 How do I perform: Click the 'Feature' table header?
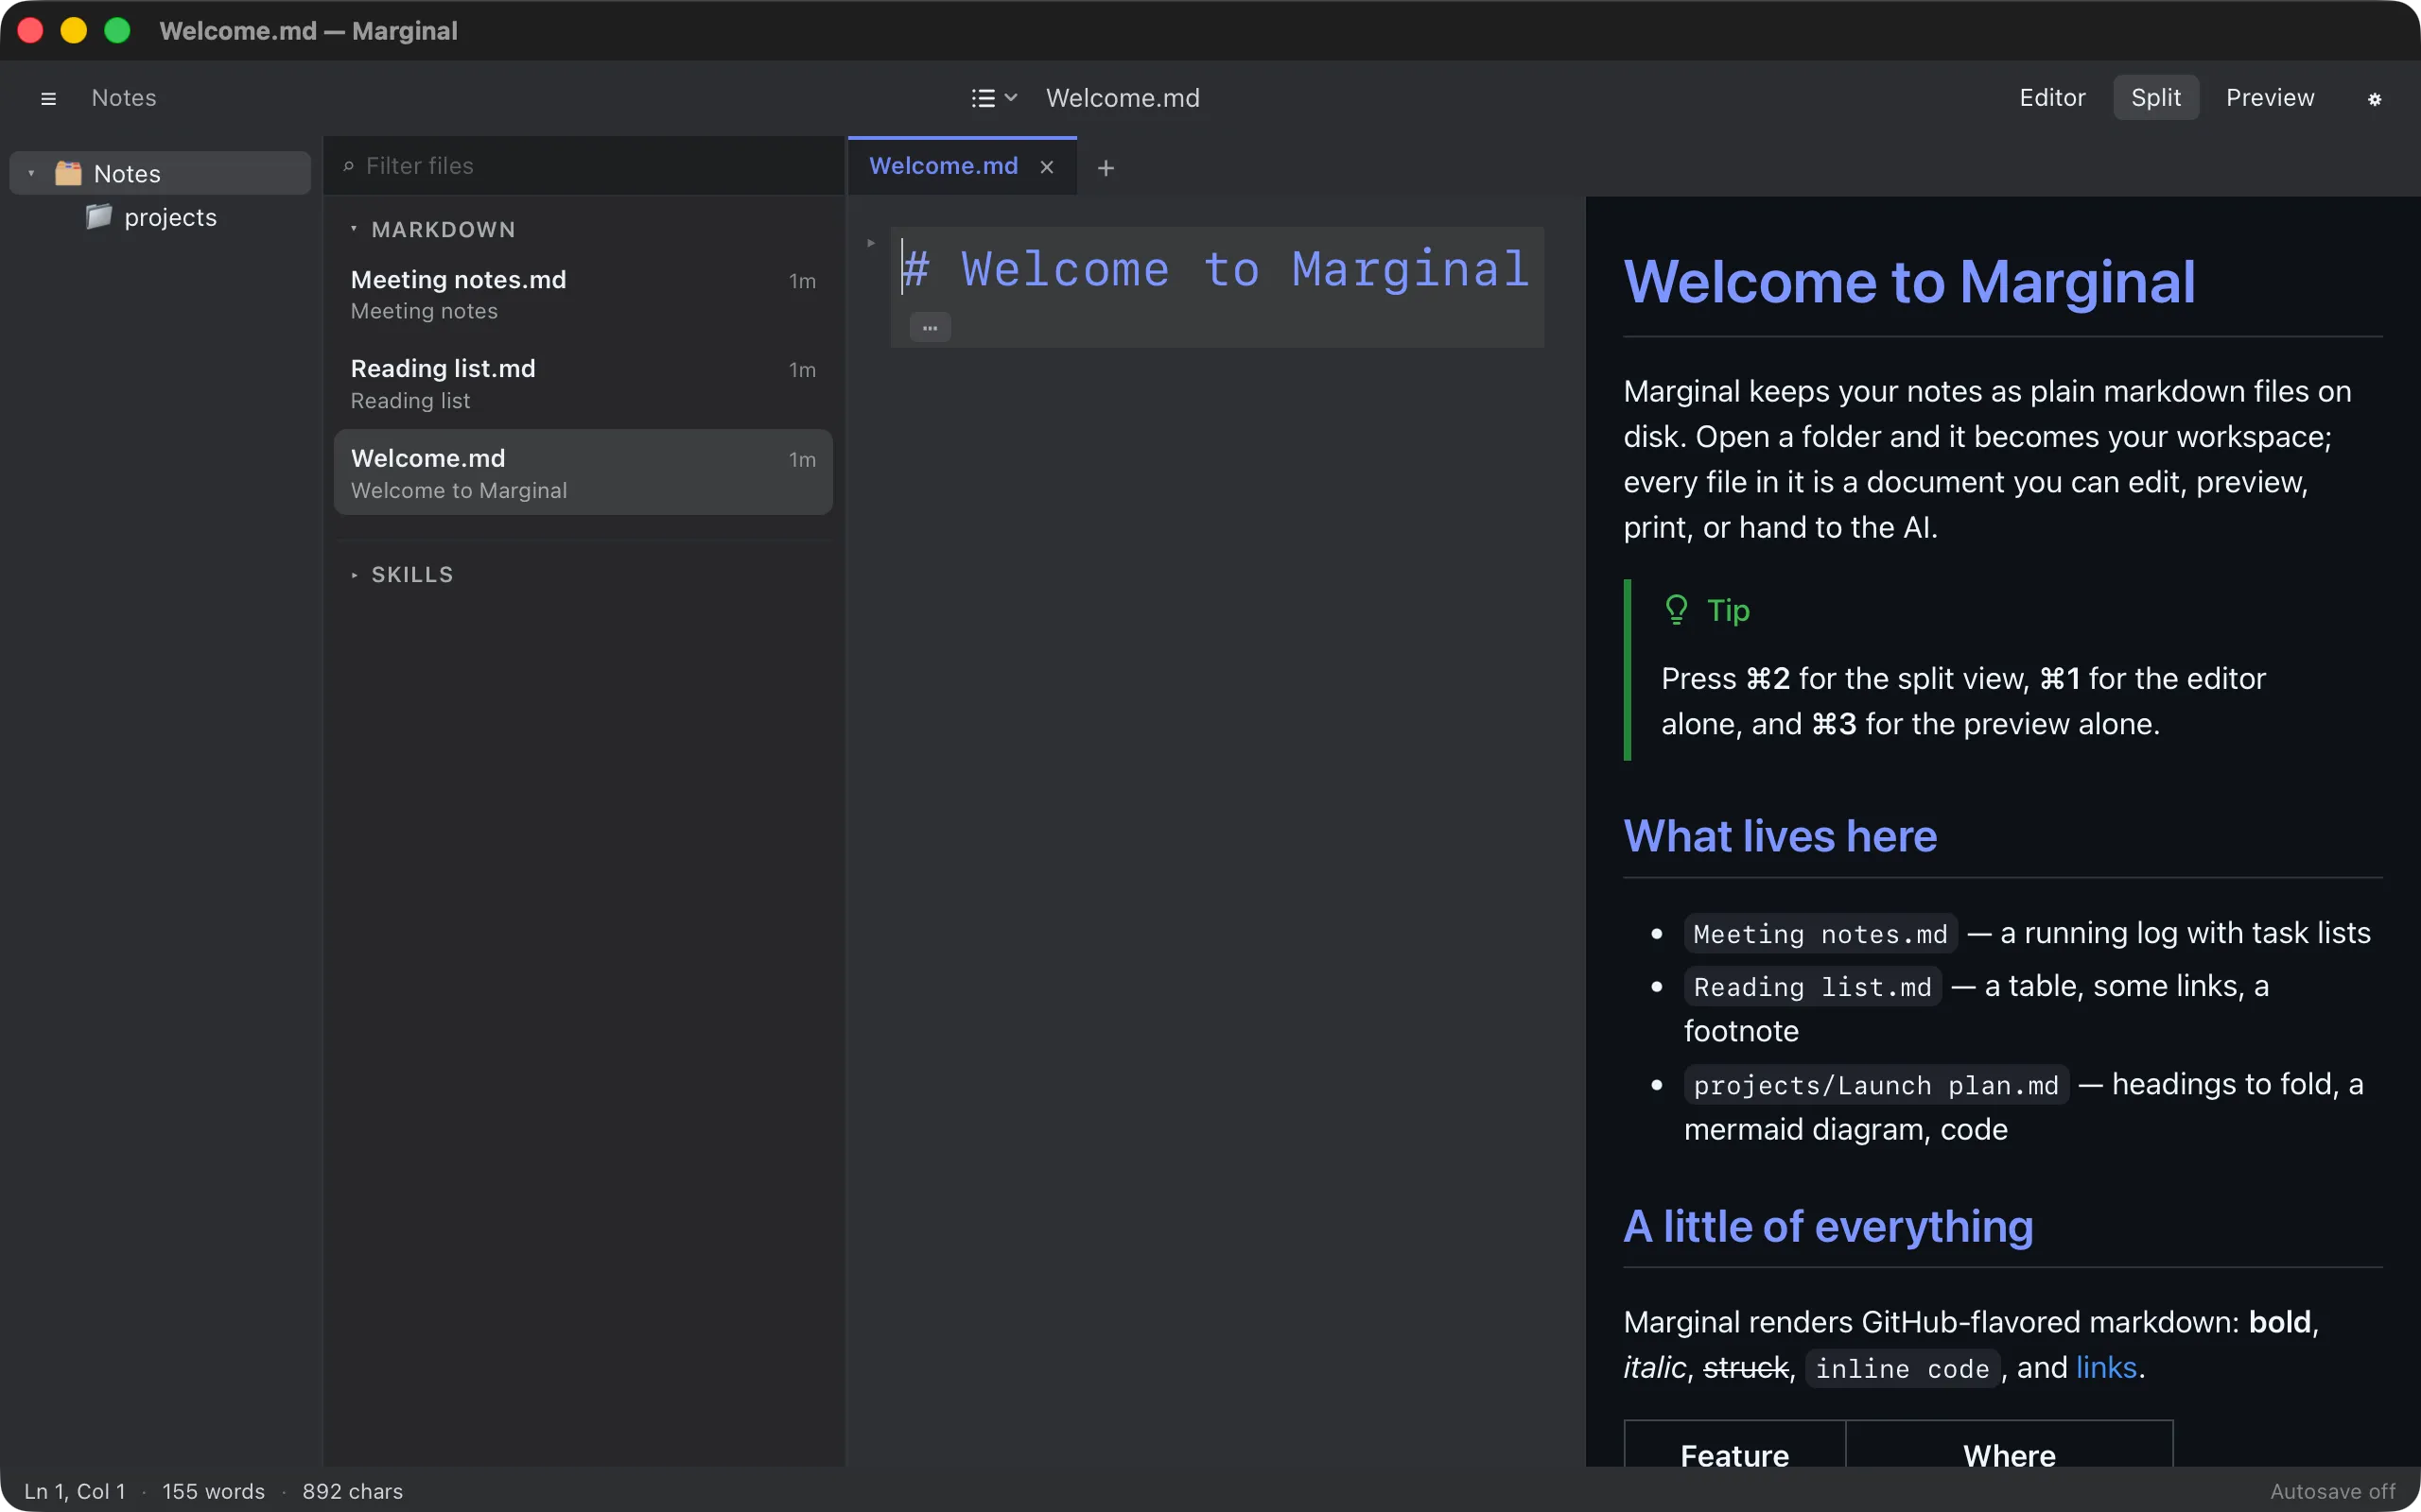(1734, 1455)
